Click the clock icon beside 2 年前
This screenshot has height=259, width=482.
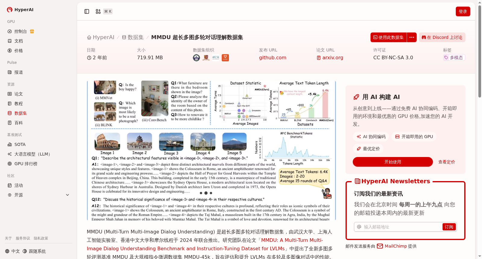[89, 58]
